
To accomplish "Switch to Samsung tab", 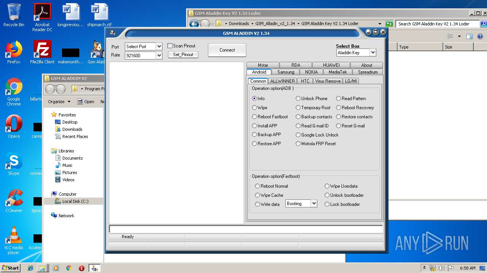I will point(286,72).
